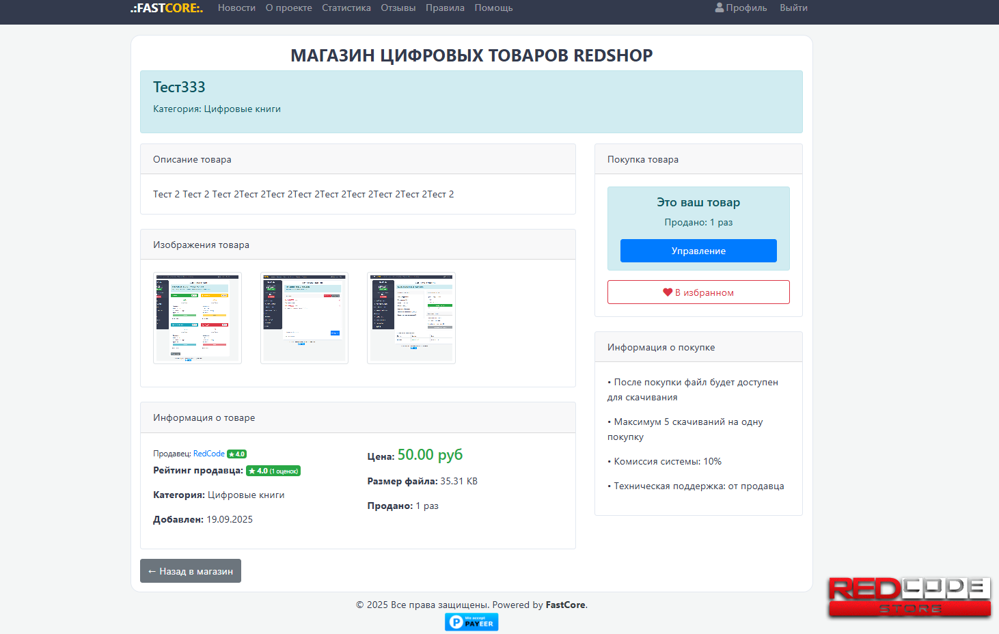
Task: Open the Помощь menu item
Action: [x=493, y=8]
